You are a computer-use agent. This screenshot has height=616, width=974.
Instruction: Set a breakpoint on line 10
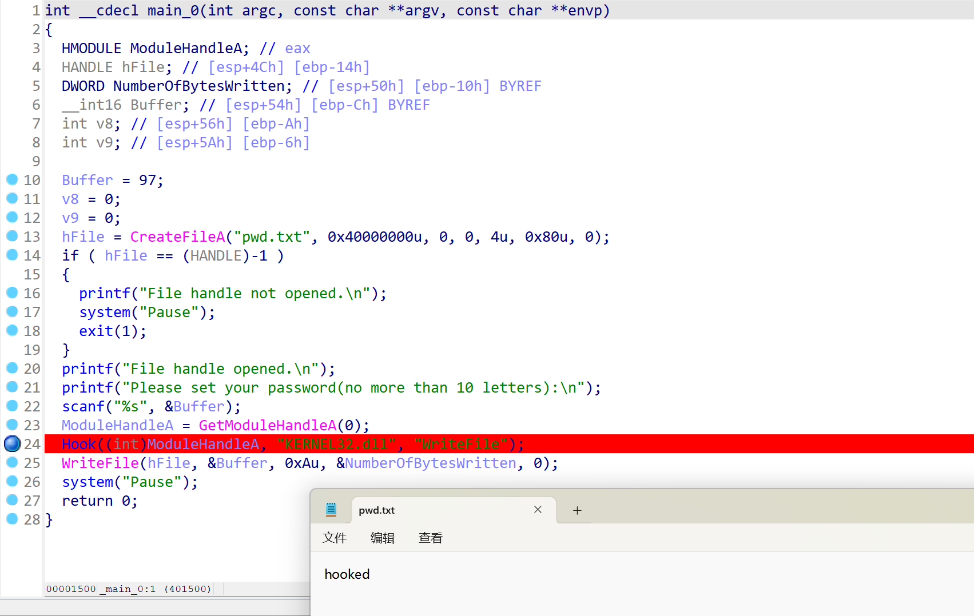coord(12,180)
